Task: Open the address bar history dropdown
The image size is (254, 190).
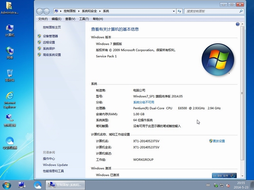Action: coord(174,11)
